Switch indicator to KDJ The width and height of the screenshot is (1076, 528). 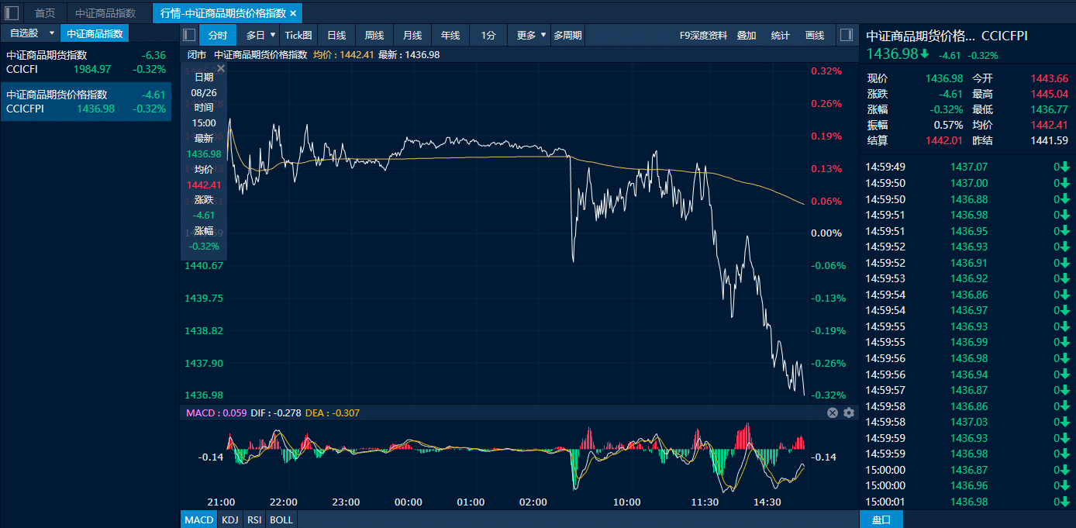tap(229, 519)
